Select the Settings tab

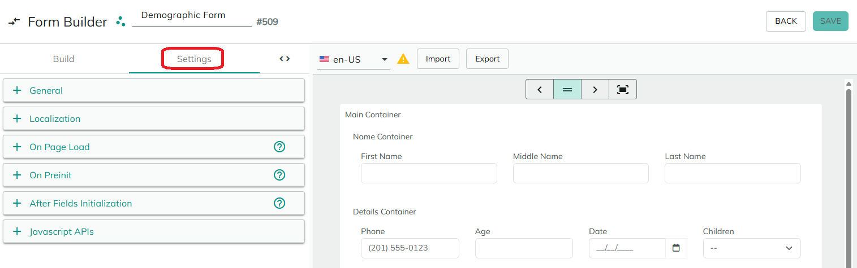pos(194,59)
